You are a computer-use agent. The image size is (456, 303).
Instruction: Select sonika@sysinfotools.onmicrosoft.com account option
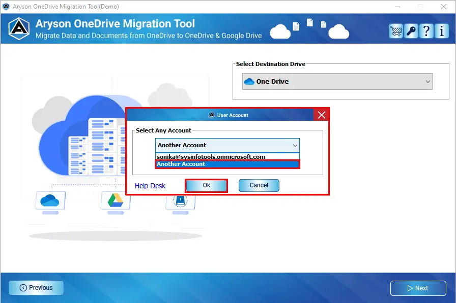227,156
